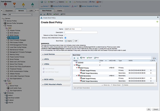Click the major faults orange icon
Image resolution: width=160 pixels, height=111 pixels.
click(x=14, y=4)
